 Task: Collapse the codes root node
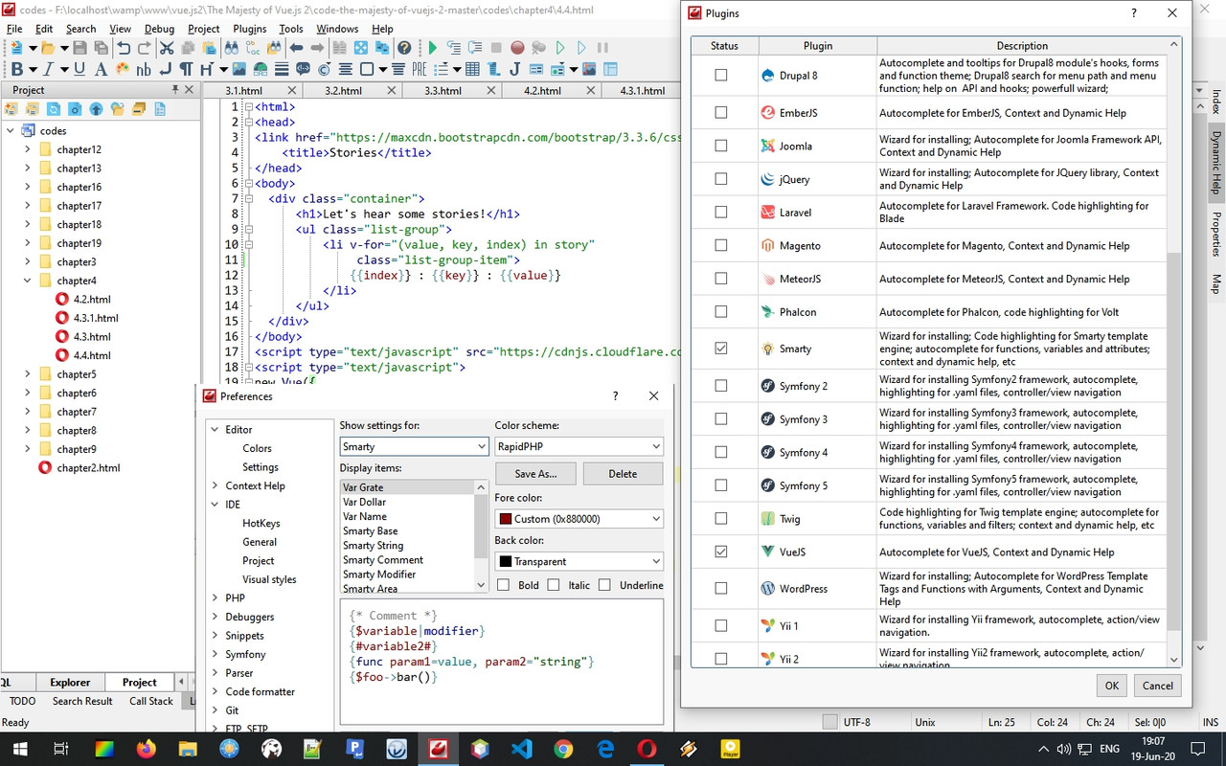coord(10,130)
